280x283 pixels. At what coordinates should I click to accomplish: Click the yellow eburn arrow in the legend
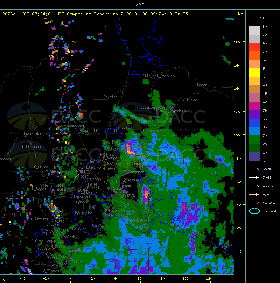(x=254, y=186)
